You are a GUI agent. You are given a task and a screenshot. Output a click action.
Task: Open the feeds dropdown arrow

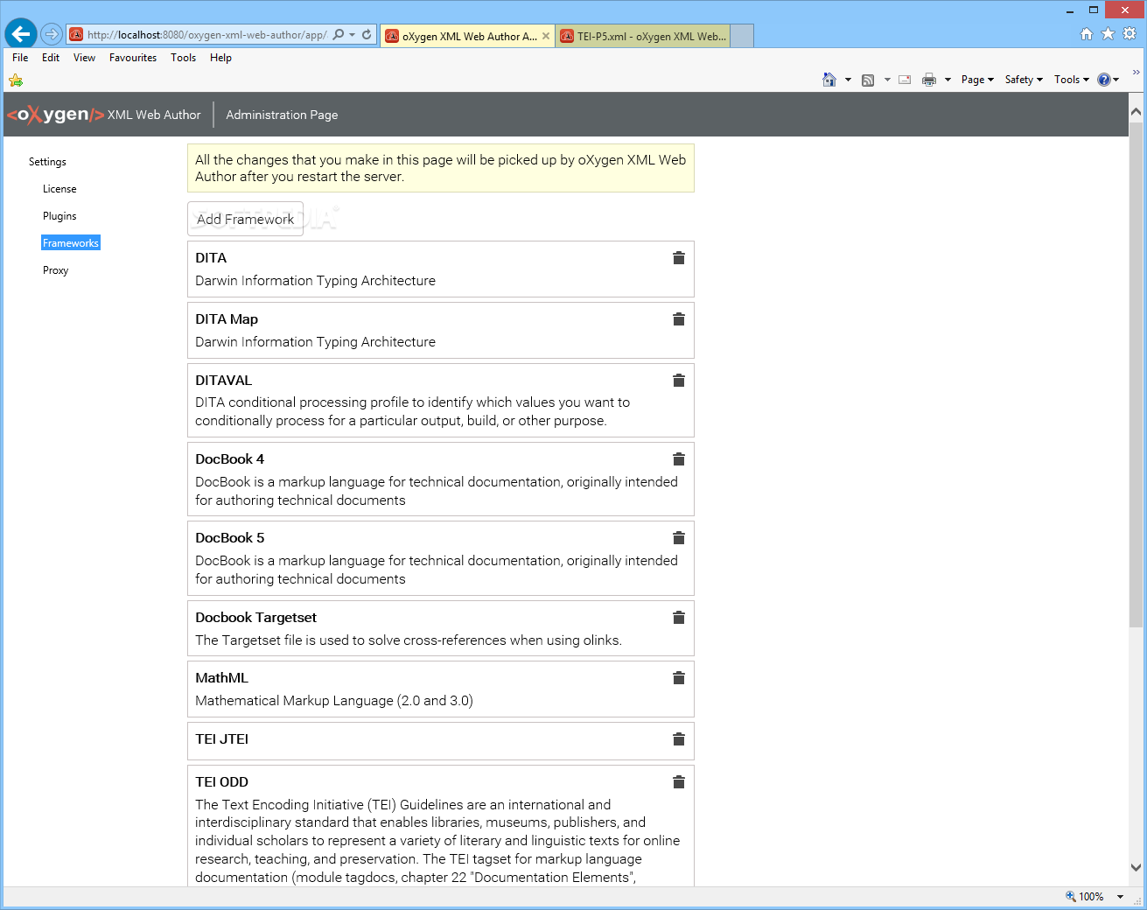(887, 80)
